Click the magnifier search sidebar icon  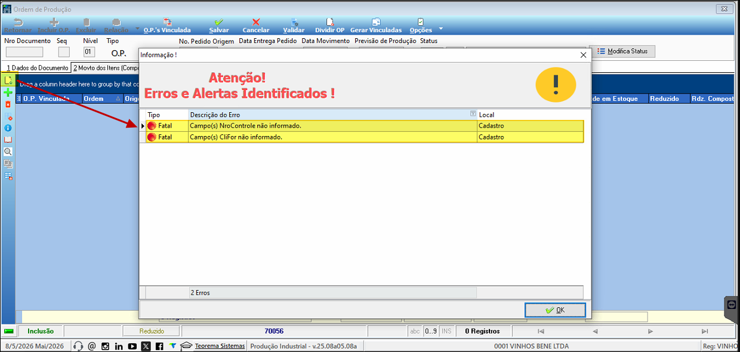[x=8, y=152]
